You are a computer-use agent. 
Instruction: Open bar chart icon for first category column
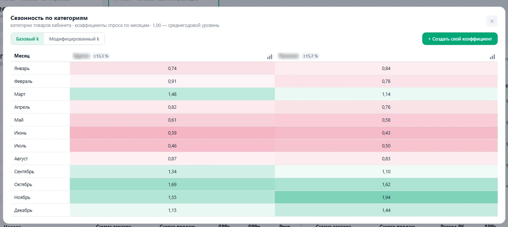point(270,56)
